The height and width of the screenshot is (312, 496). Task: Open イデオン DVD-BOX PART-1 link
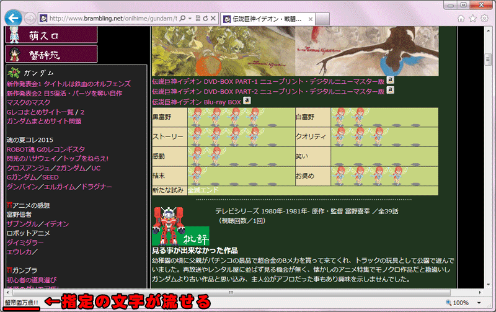tap(268, 82)
